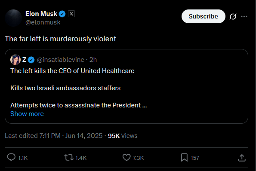Open the three-dot more options menu
Image resolution: width=256 pixels, height=171 pixels.
[244, 16]
